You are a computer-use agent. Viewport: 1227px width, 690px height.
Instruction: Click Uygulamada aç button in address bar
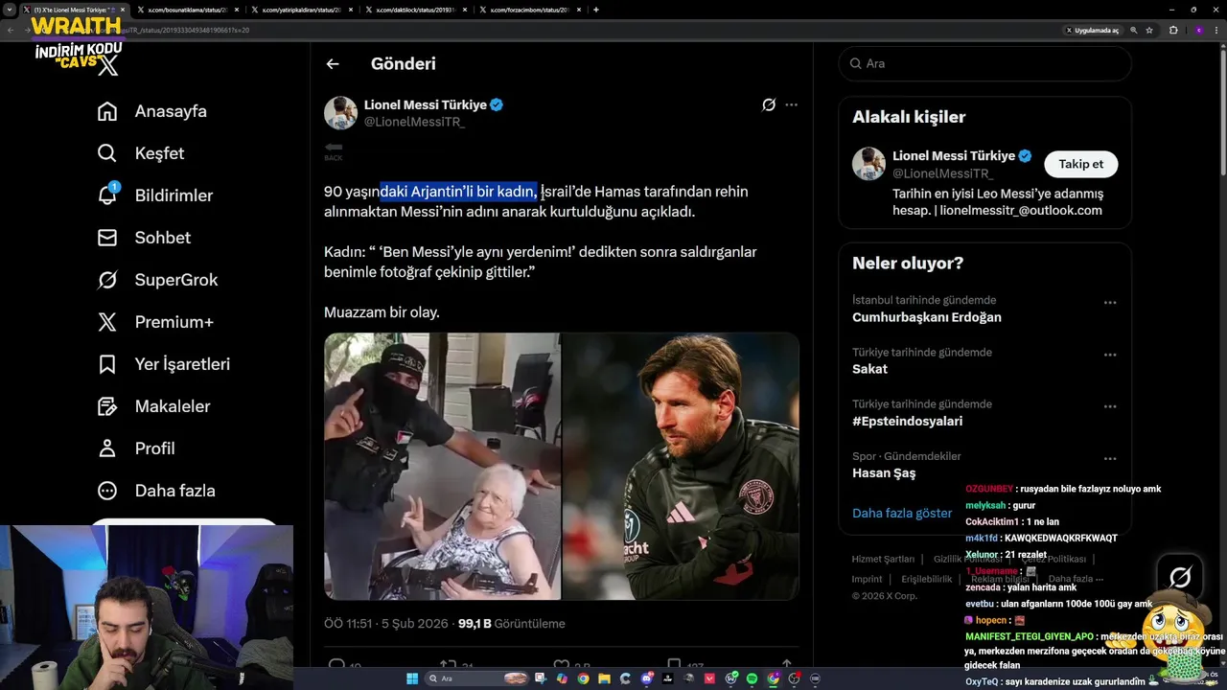[x=1093, y=30]
